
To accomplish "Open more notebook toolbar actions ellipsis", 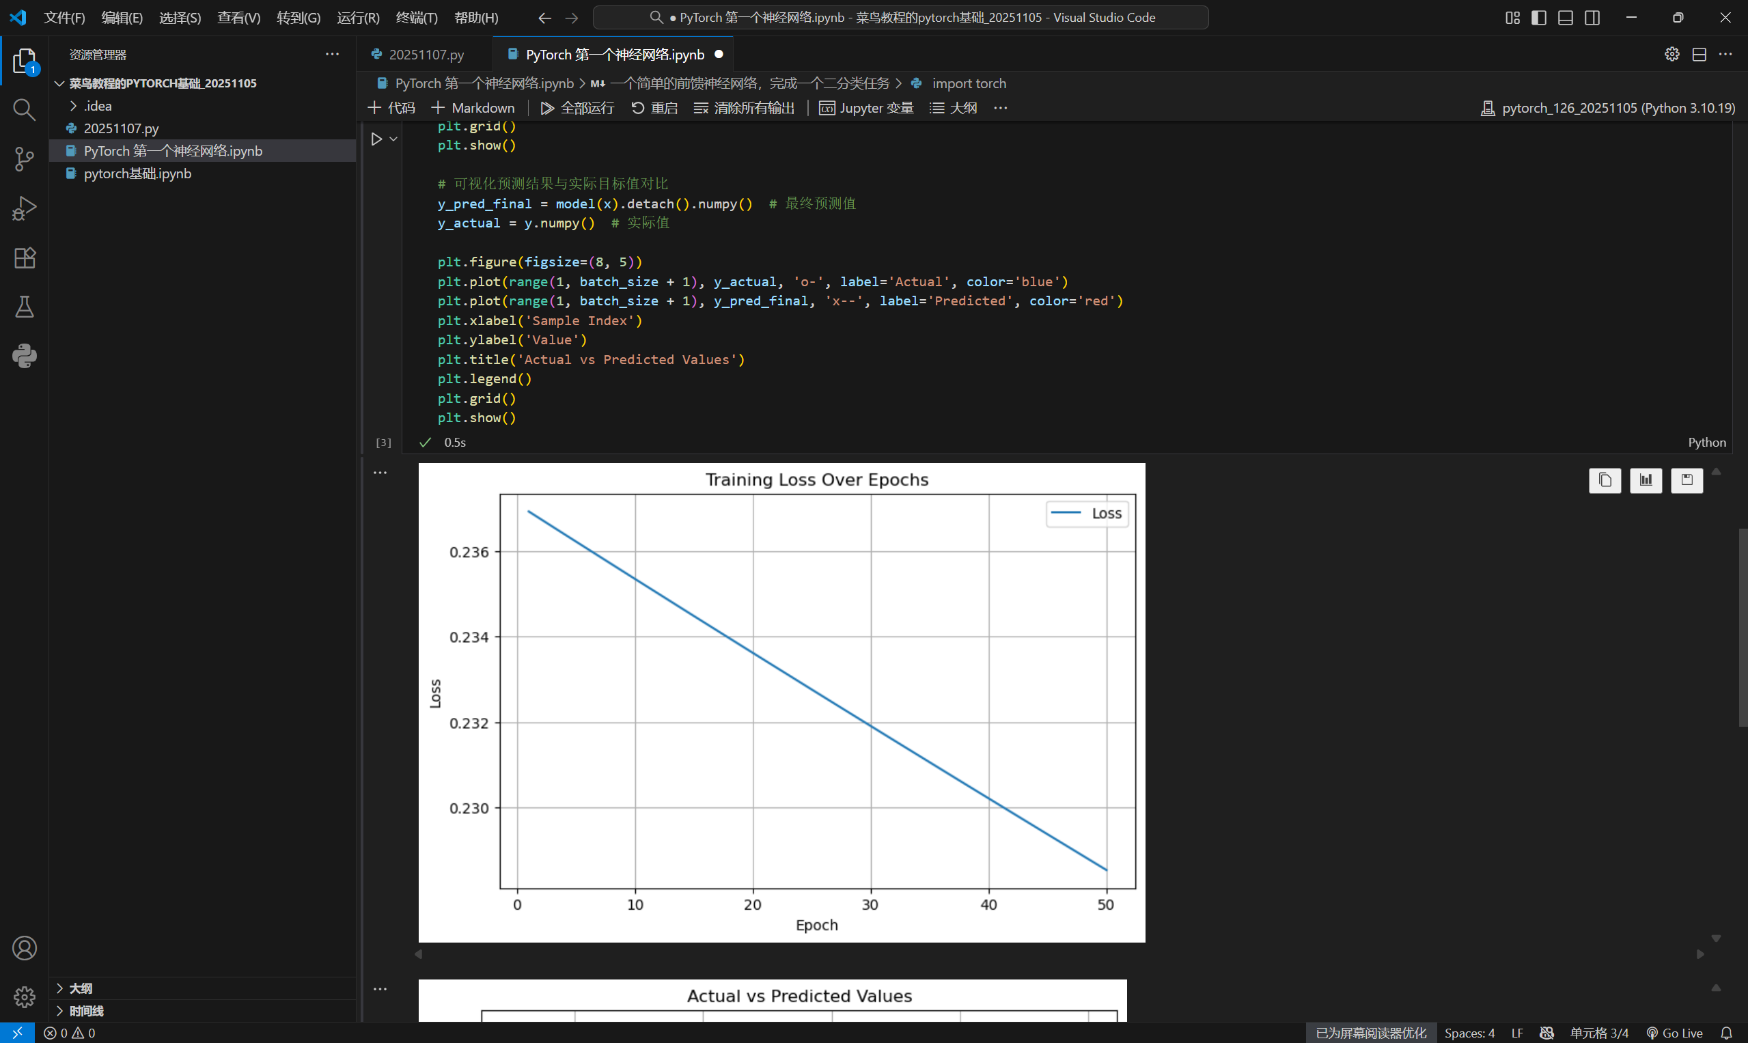I will tap(1001, 107).
